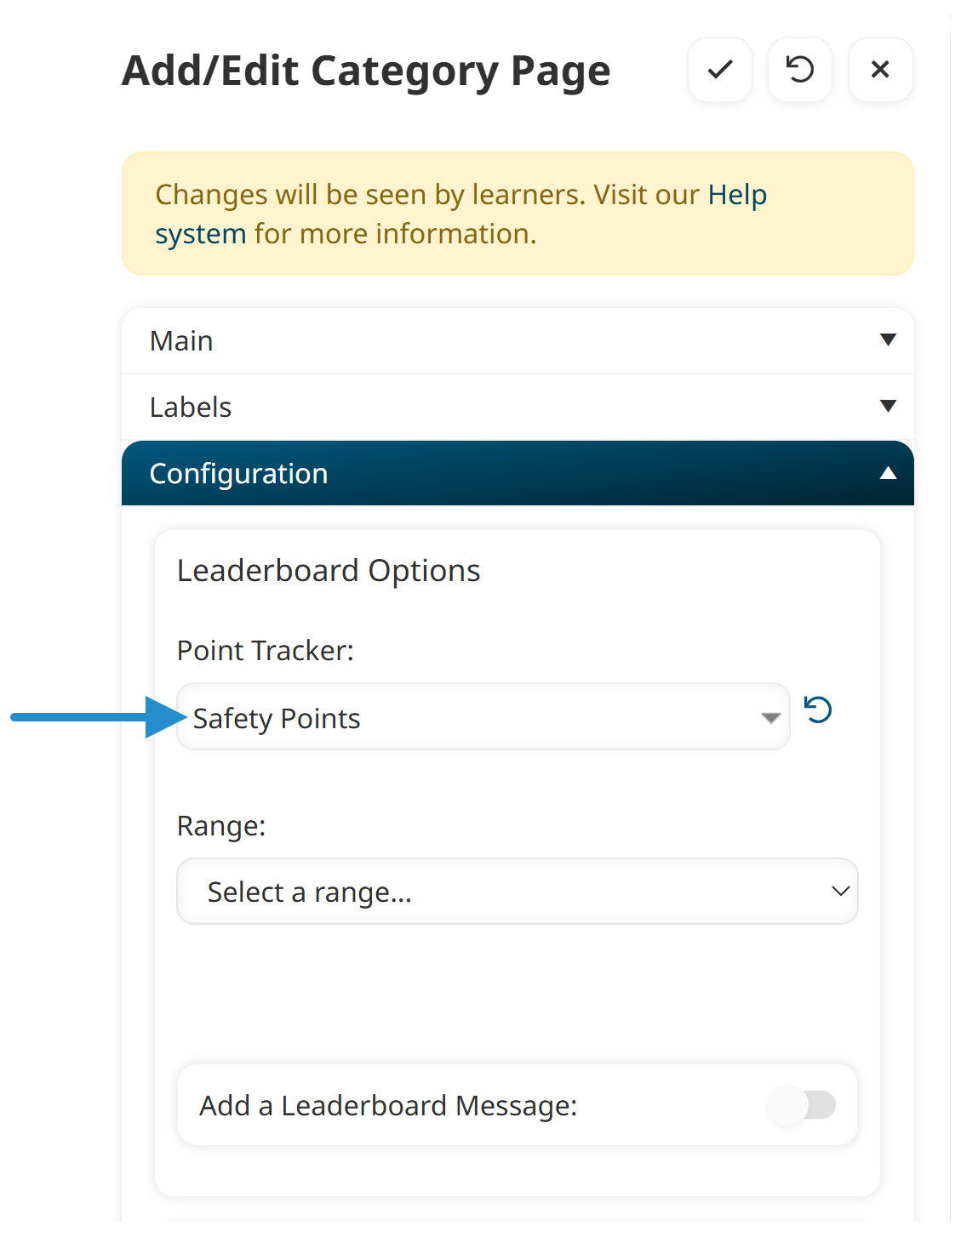Click the triangle arrow on the Labels row
Image resolution: width=961 pixels, height=1237 pixels.
click(888, 406)
